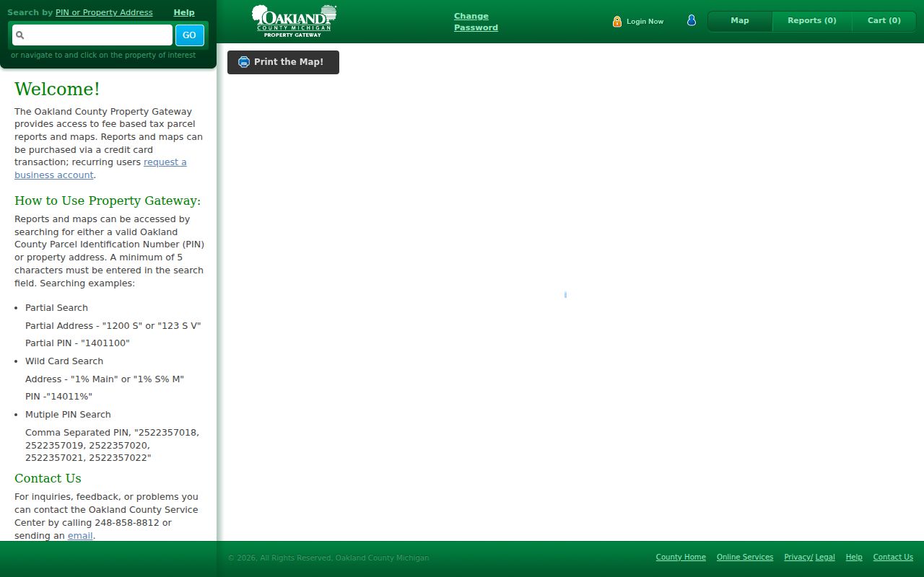This screenshot has width=924, height=577.
Task: Submit the search with the GO button
Action: tap(189, 35)
